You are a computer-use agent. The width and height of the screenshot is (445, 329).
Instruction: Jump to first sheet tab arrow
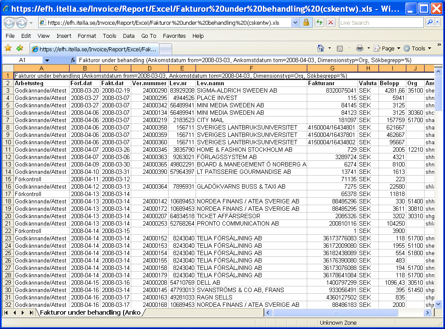pos(6,312)
